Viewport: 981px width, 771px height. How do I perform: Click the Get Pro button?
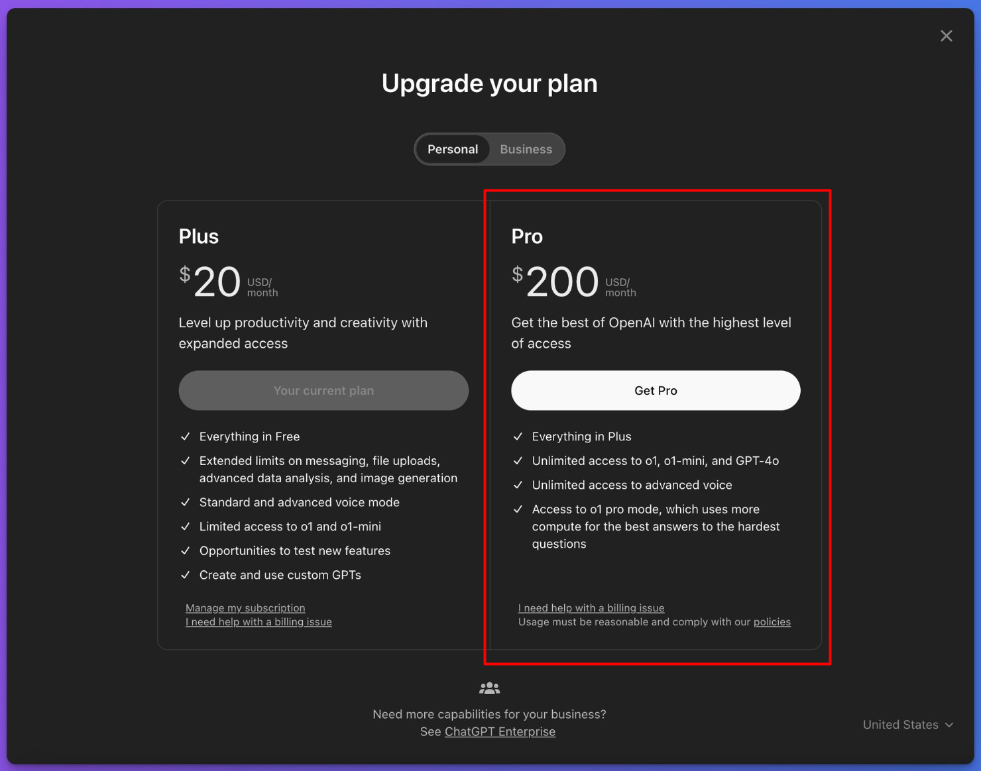click(x=655, y=390)
